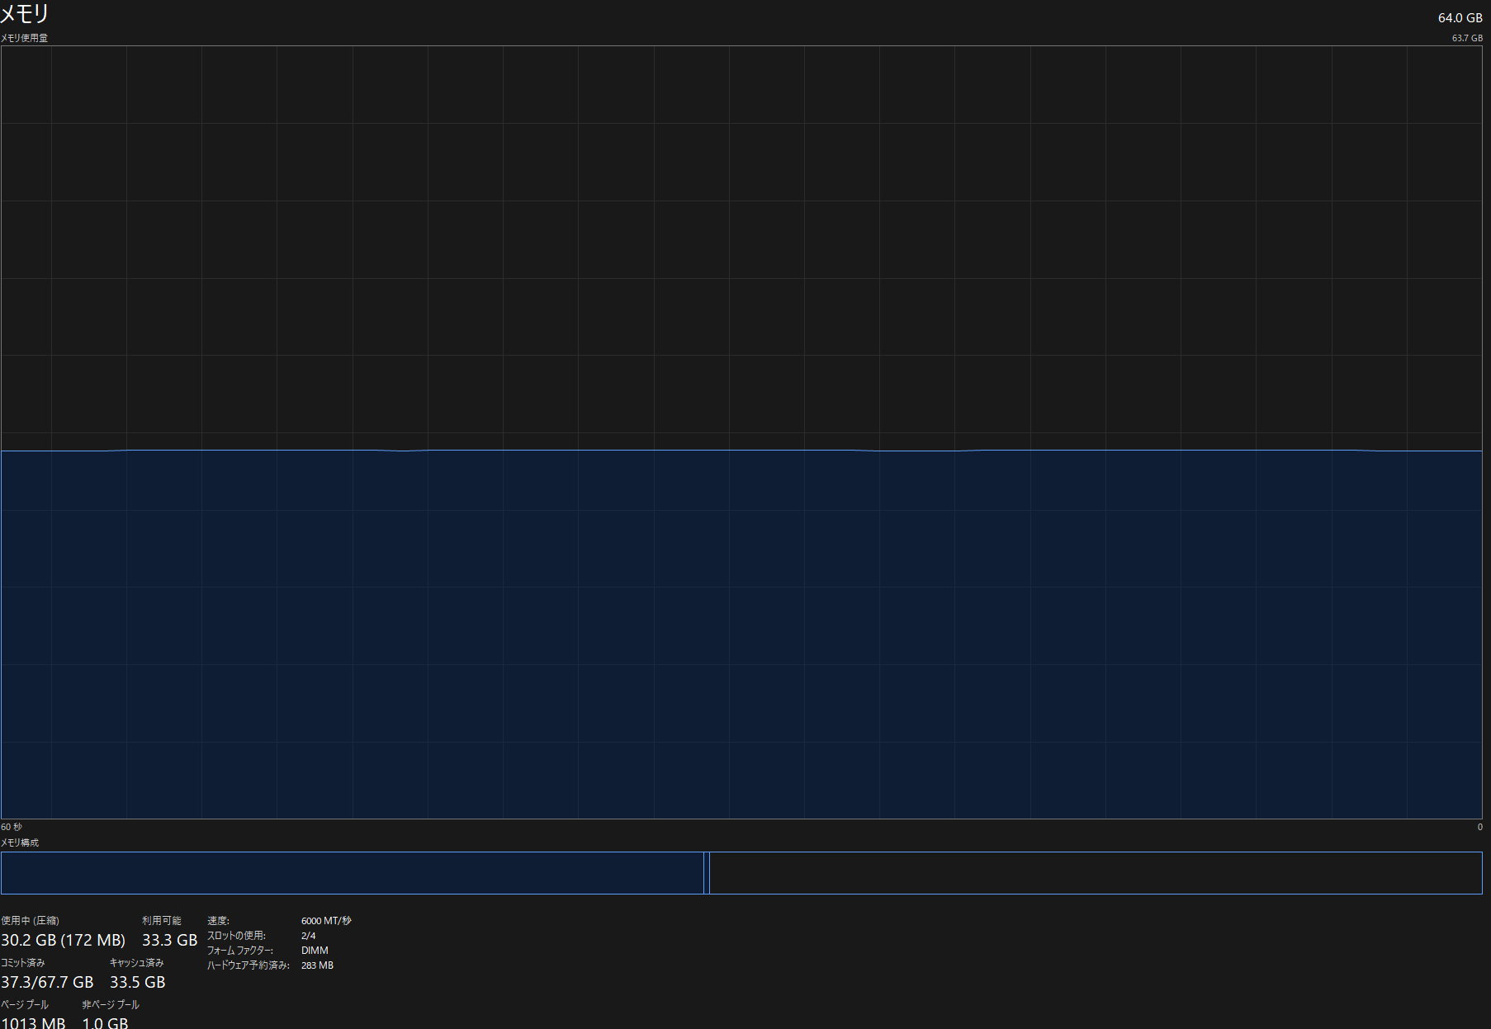Click the 33.3 GB available value

pos(169,940)
